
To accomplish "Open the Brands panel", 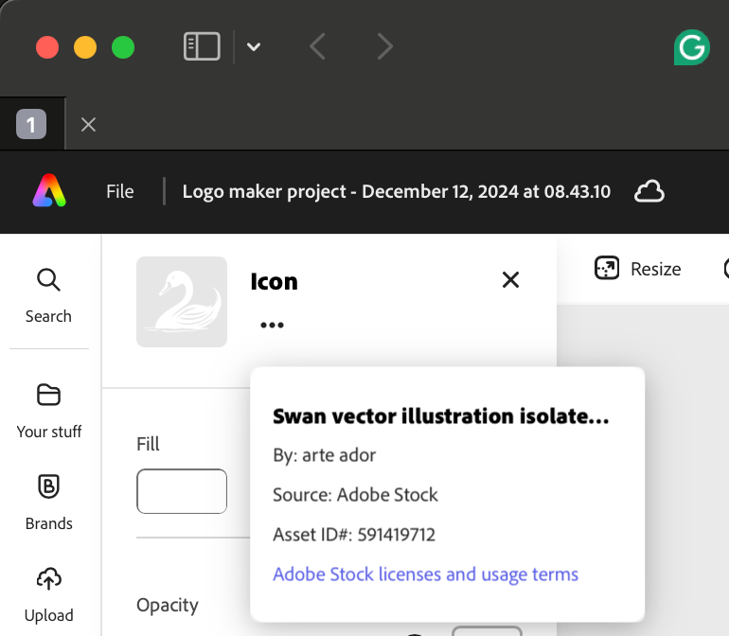I will (x=49, y=503).
